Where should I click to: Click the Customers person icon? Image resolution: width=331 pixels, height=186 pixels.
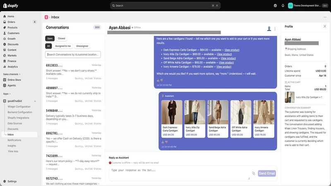click(x=5, y=33)
